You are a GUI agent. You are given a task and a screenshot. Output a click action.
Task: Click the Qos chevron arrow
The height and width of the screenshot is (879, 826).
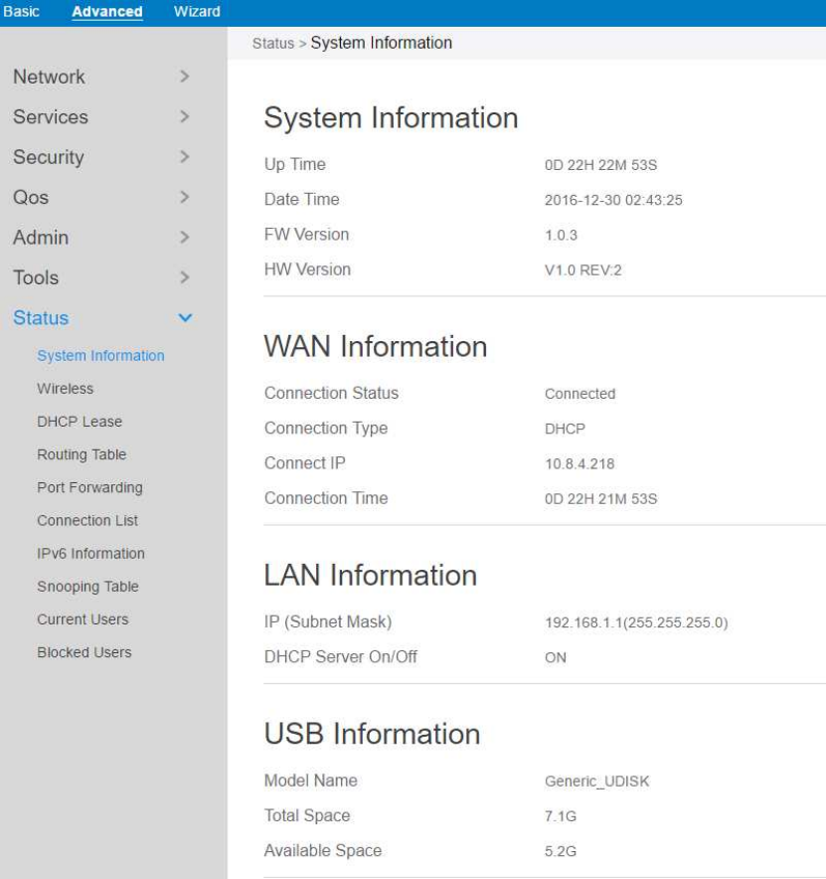(x=185, y=197)
